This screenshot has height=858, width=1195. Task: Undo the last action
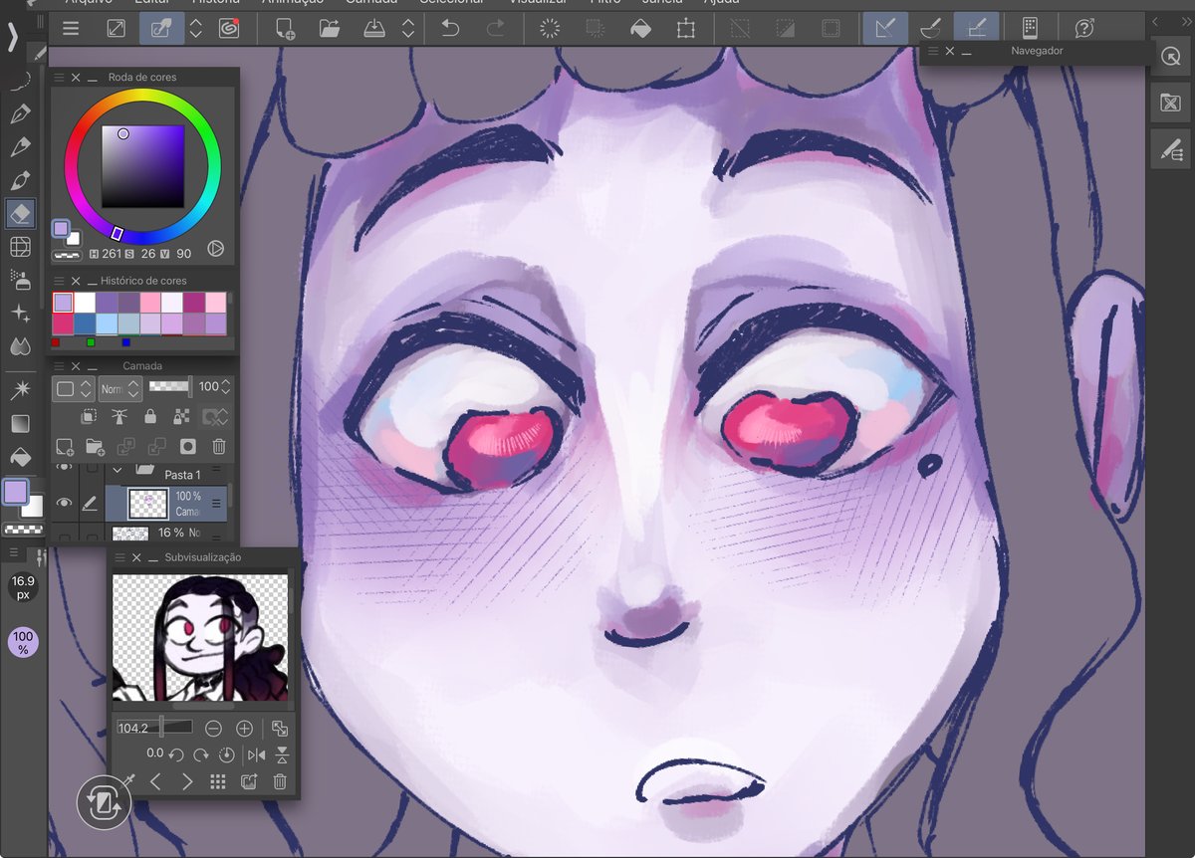(x=450, y=29)
